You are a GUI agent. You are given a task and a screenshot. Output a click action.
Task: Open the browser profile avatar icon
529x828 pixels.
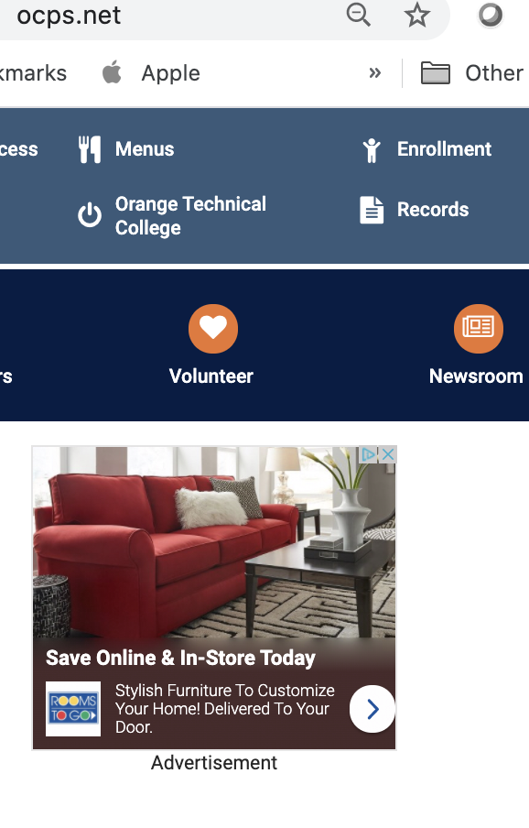point(491,15)
